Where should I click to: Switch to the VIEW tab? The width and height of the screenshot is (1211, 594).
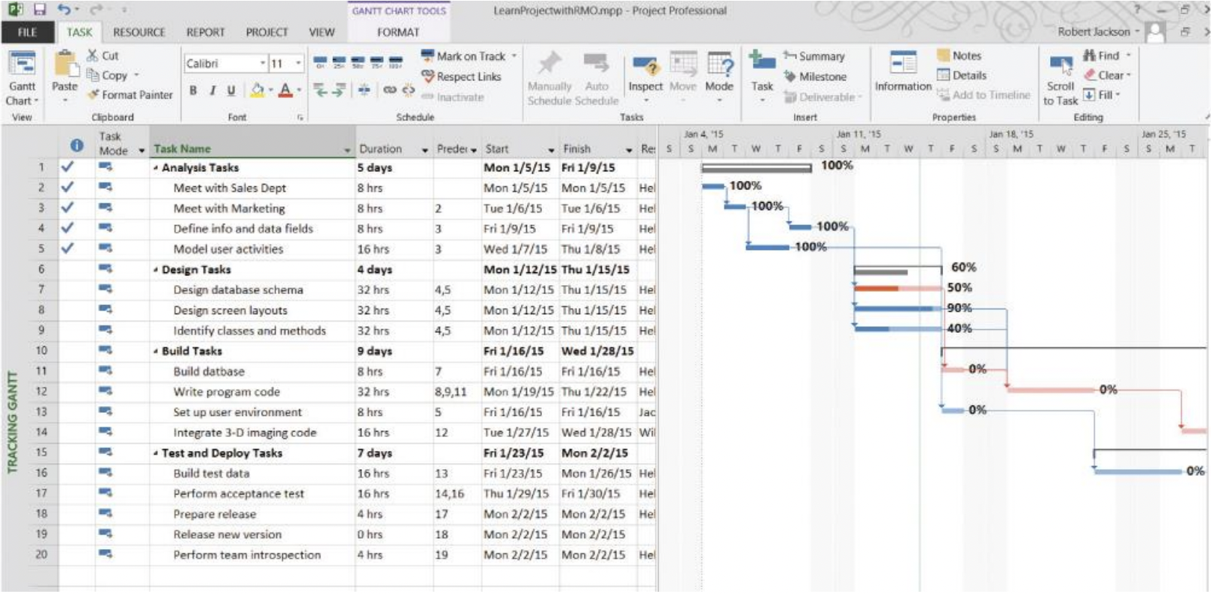pyautogui.click(x=322, y=32)
